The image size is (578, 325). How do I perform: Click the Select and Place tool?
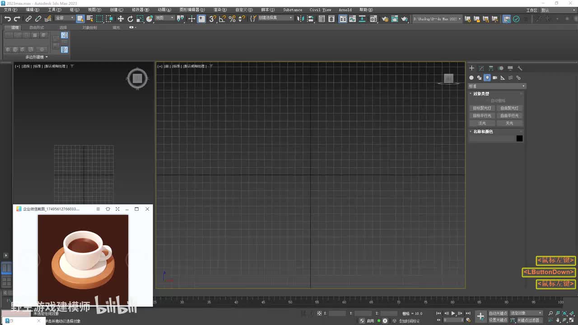click(x=150, y=19)
